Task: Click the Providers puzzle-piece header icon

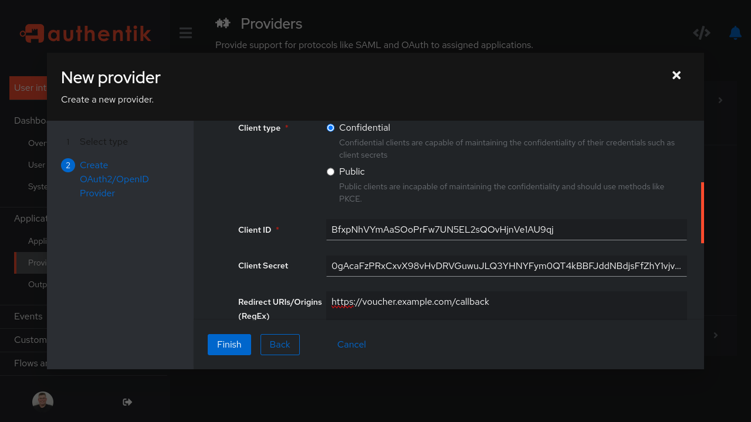Action: click(x=223, y=23)
